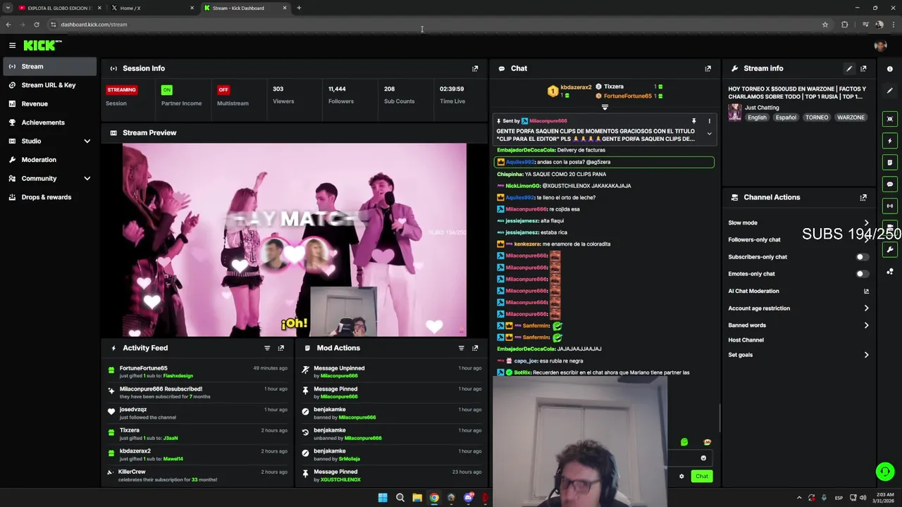The image size is (902, 507).
Task: Expand the pinned message chevron
Action: click(710, 134)
